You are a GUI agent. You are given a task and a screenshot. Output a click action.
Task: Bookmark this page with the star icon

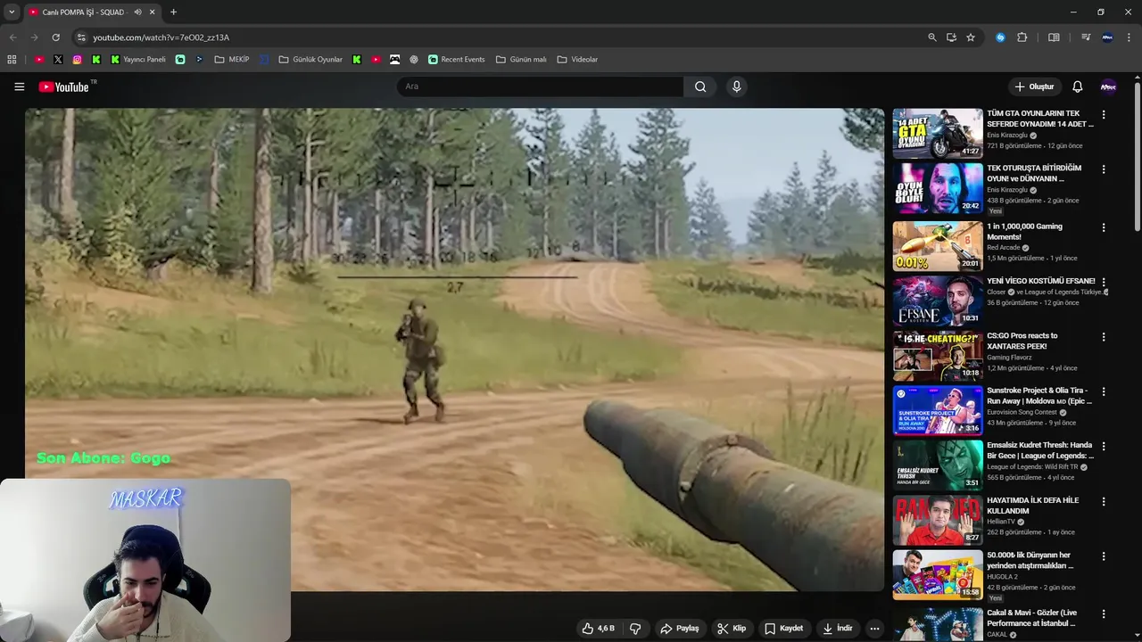click(971, 37)
